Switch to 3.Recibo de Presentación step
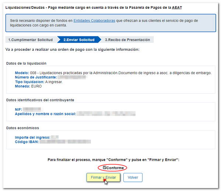221x191 pixels. tap(127, 40)
